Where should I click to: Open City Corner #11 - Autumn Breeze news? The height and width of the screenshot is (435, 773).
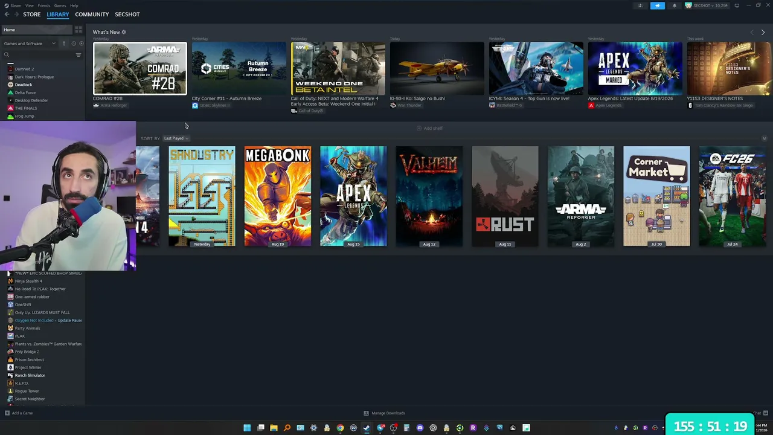239,68
